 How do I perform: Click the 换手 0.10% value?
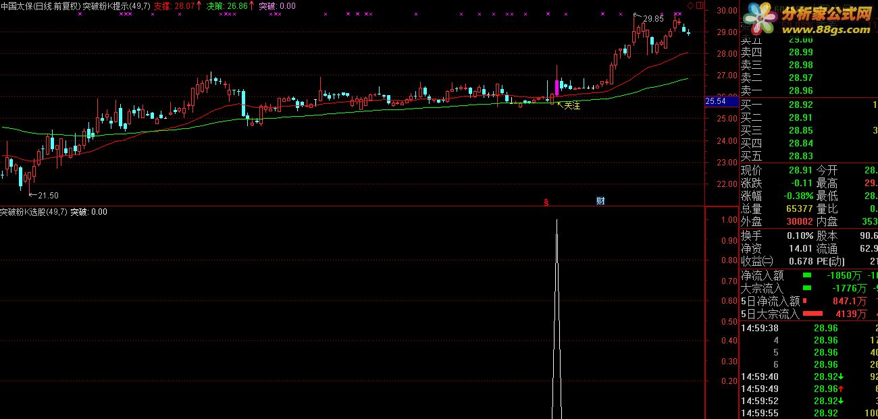(800, 236)
